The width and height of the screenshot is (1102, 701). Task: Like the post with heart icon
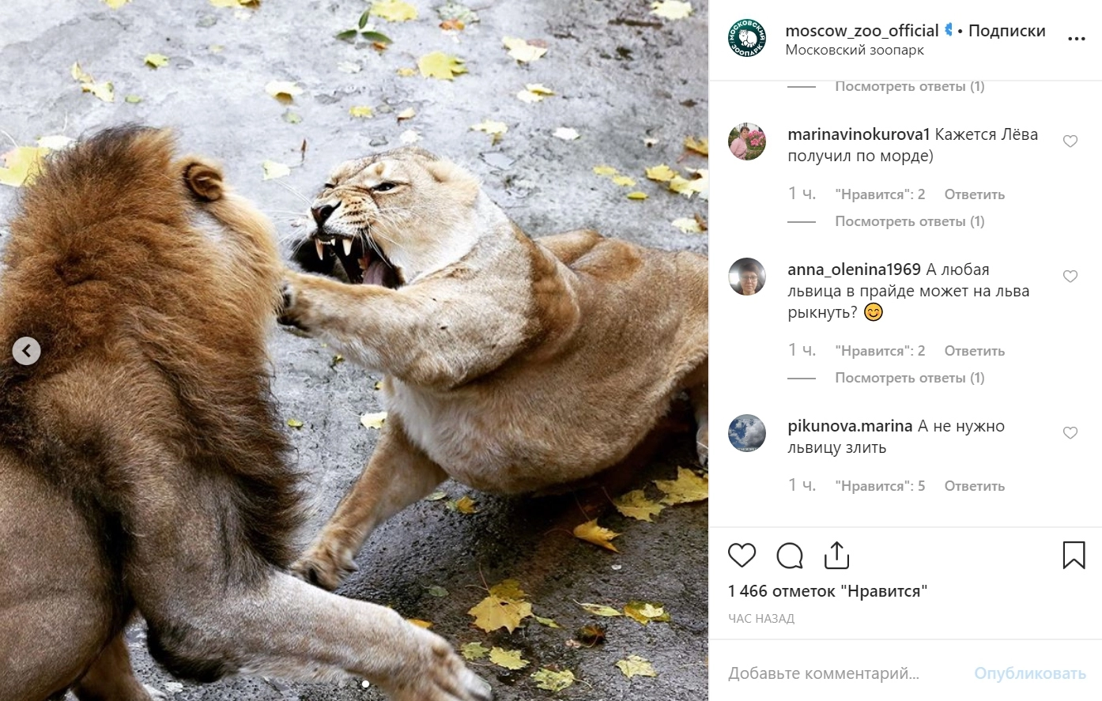(x=742, y=556)
